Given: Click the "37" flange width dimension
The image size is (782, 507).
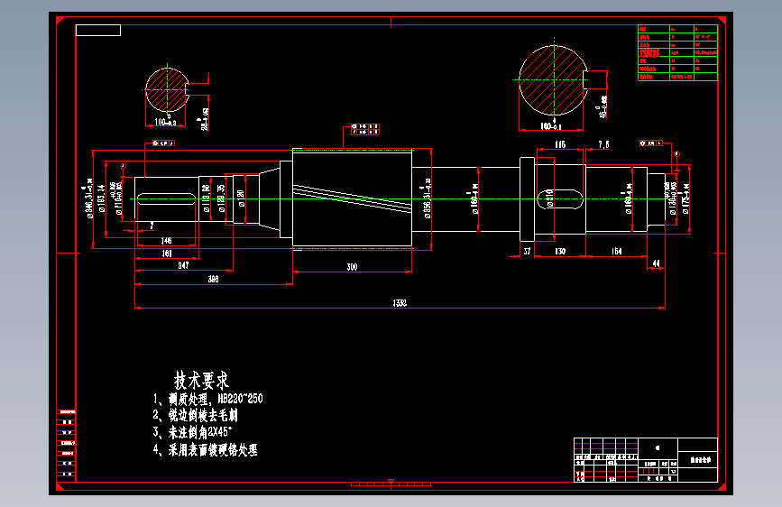Looking at the screenshot, I should tap(527, 251).
